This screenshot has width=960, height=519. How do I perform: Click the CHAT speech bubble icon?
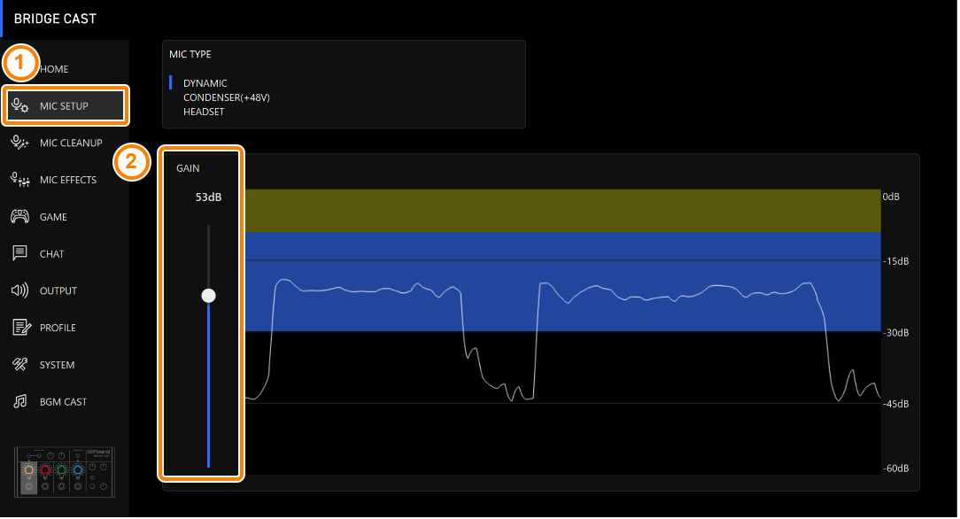tap(19, 253)
